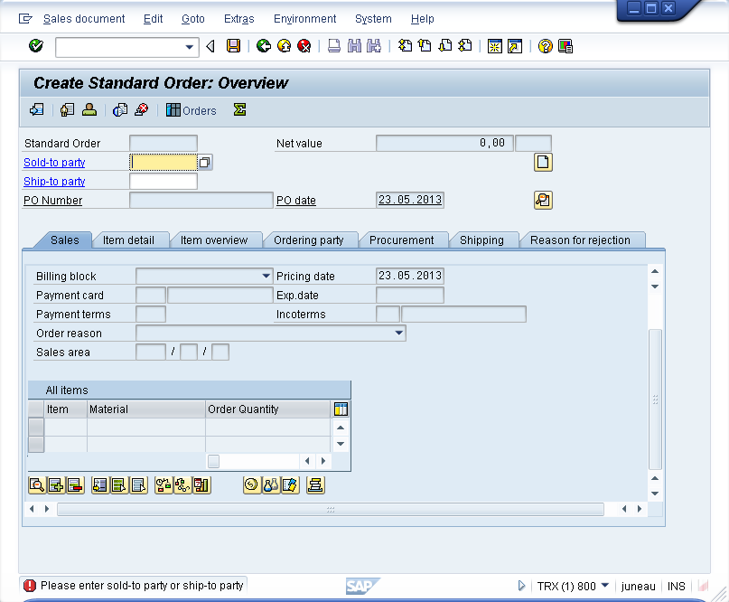Go to Last page icon
The image size is (729, 602).
point(465,45)
